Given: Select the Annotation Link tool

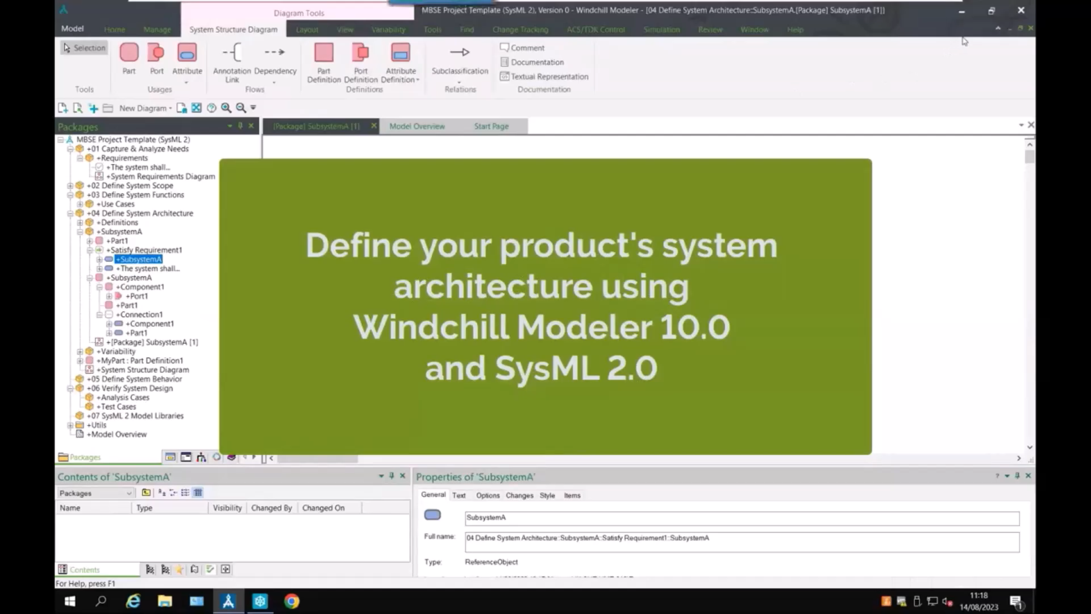Looking at the screenshot, I should coord(232,63).
